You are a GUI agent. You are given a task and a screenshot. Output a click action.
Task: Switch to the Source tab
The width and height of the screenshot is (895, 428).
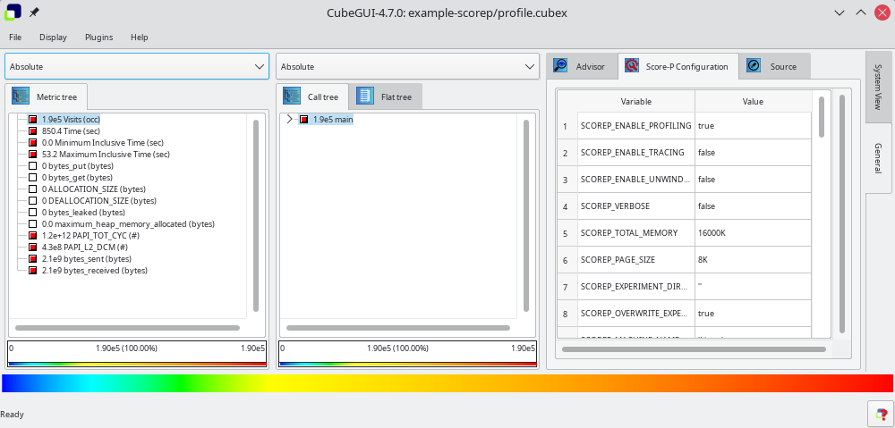774,66
